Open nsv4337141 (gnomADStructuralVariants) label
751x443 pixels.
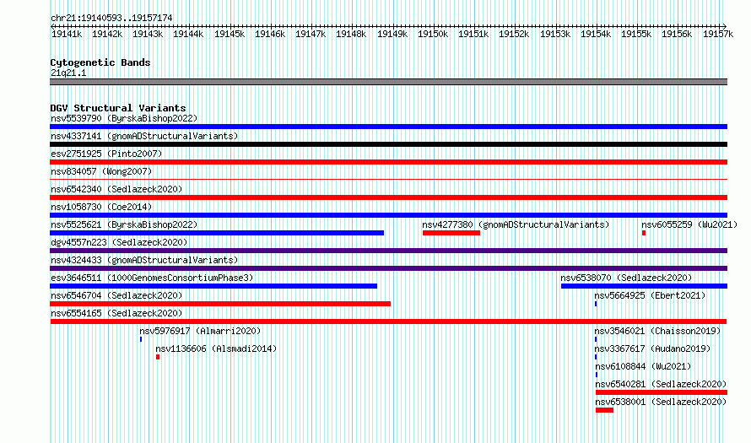click(x=144, y=136)
